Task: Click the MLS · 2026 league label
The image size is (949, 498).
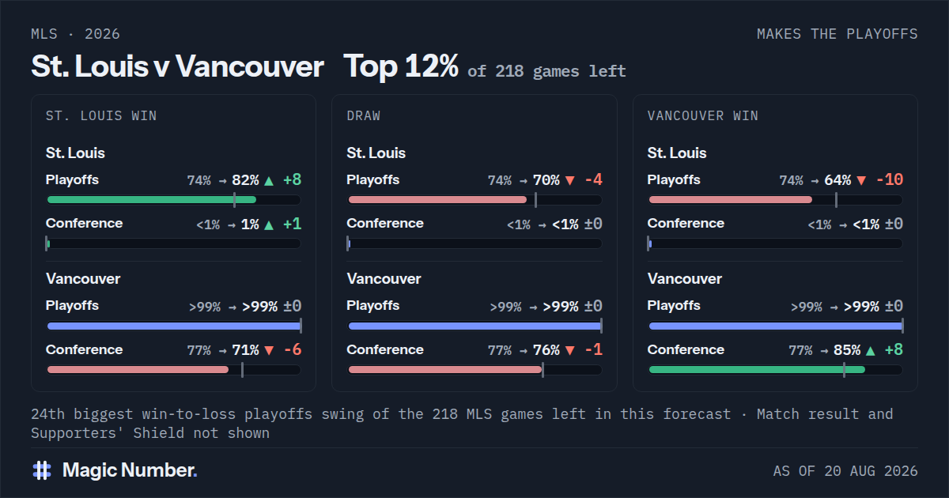Action: click(76, 34)
